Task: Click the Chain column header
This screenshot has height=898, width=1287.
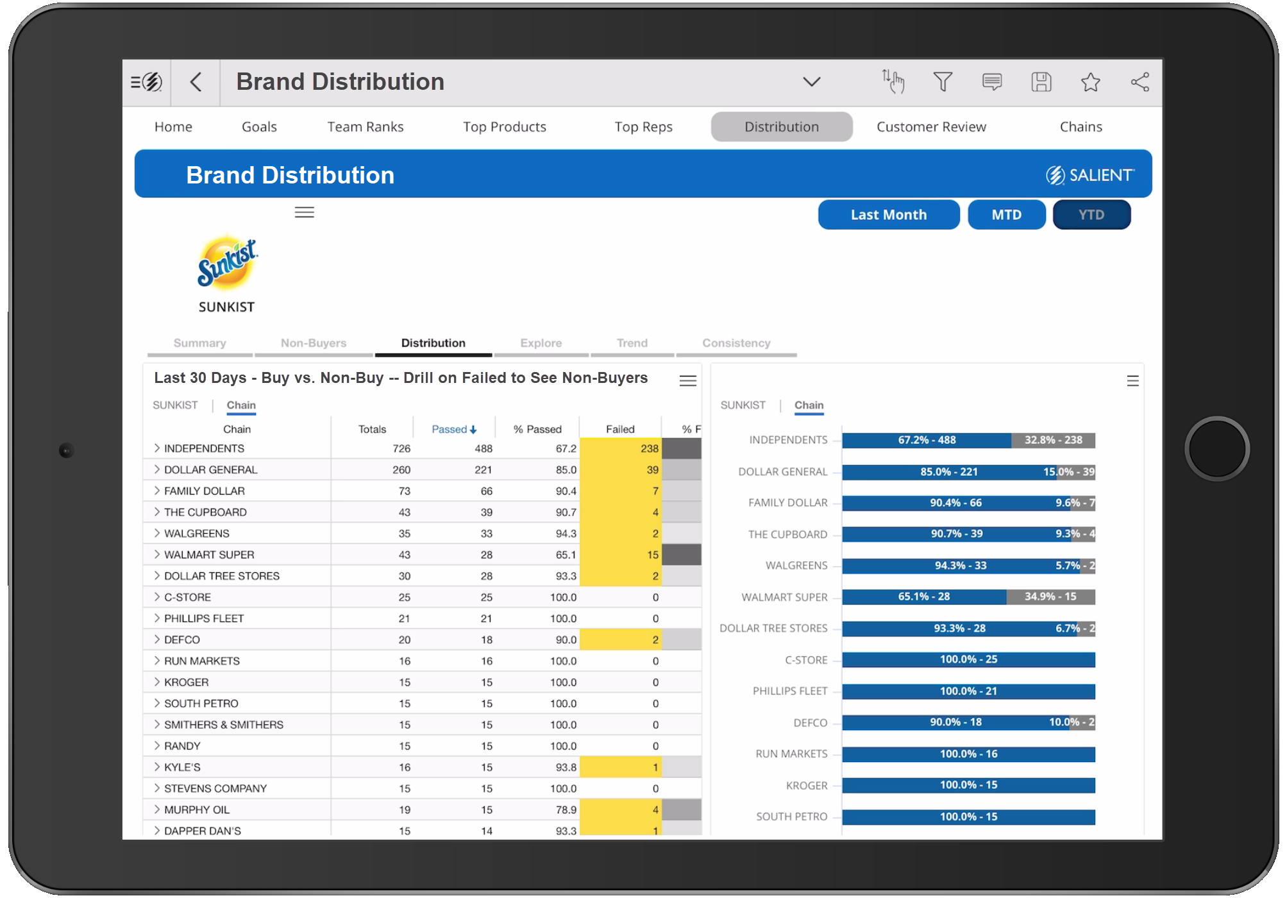Action: pyautogui.click(x=237, y=429)
